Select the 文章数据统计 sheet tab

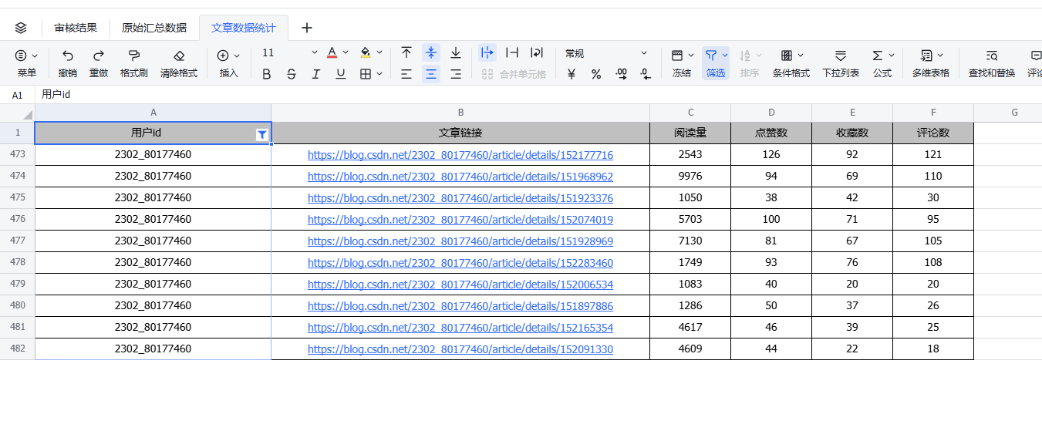pos(244,28)
